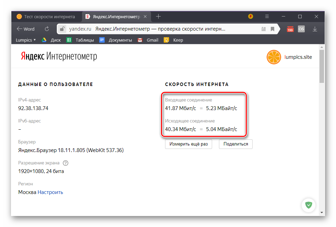Screen dimensions: 336x227
Task: Click the Turbo mode lightning icon
Action: coord(251,17)
